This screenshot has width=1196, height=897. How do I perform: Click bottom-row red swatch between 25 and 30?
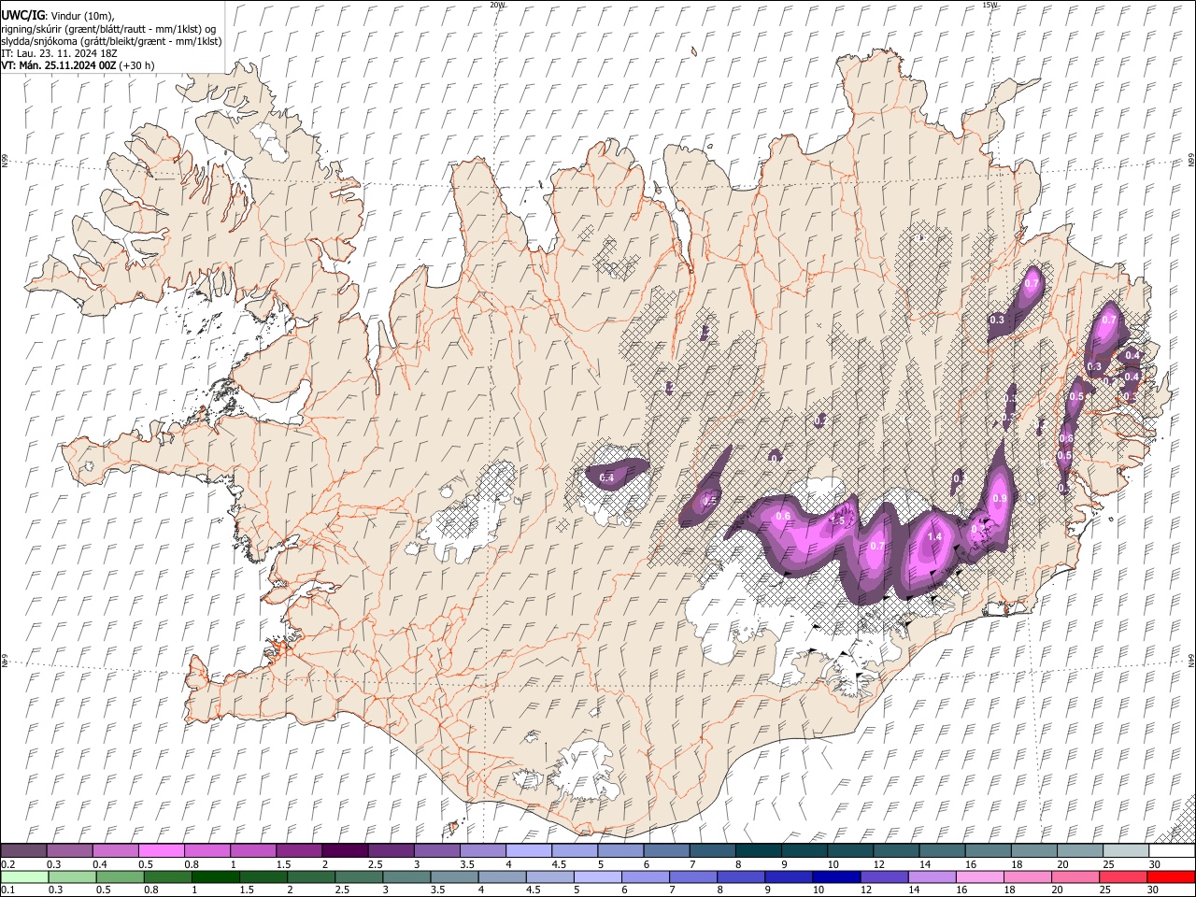pyautogui.click(x=1122, y=876)
